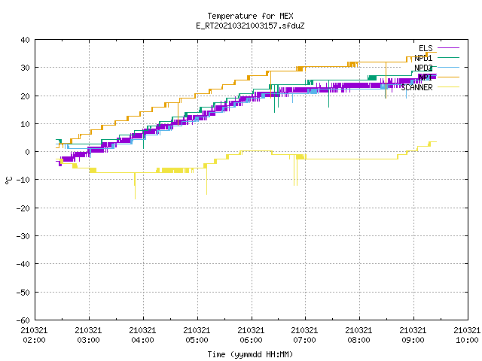This screenshot has width=482, height=361.
Task: Click the x-axis tick label 210321 10:00
Action: pyautogui.click(x=467, y=335)
